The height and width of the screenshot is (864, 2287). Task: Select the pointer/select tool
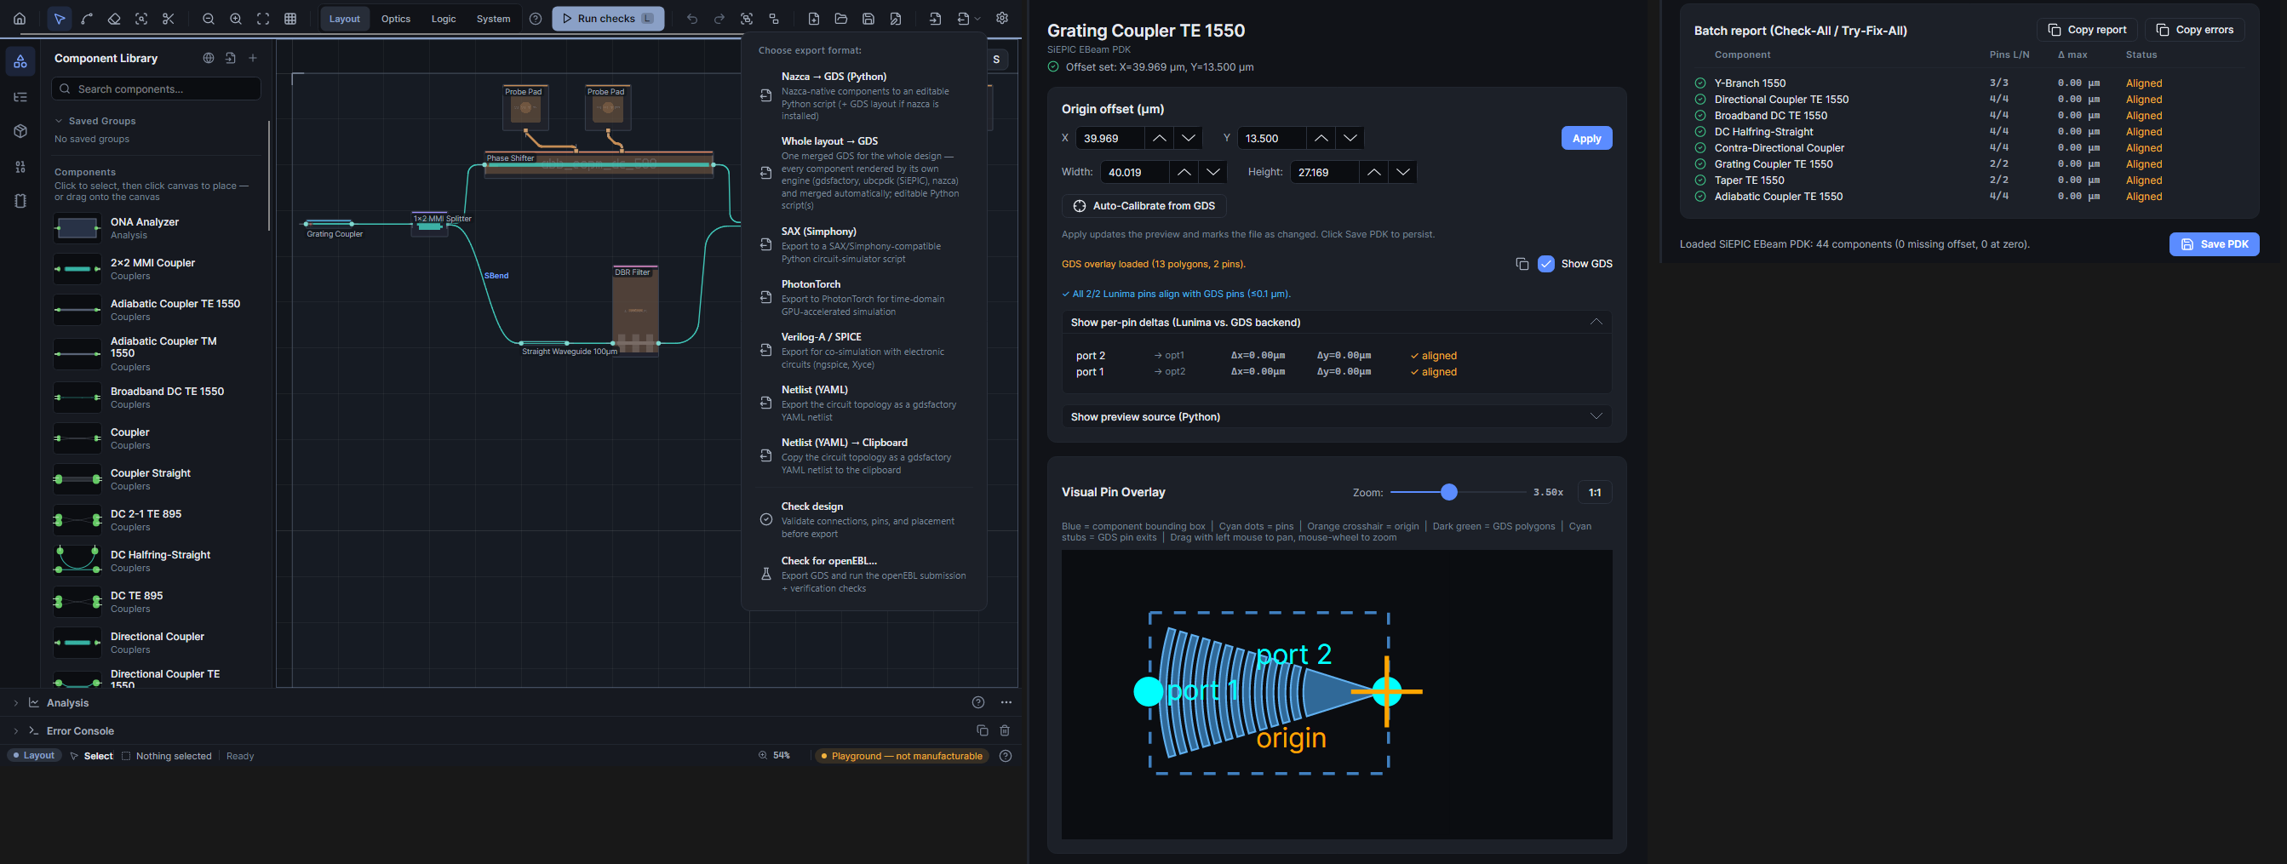point(60,19)
